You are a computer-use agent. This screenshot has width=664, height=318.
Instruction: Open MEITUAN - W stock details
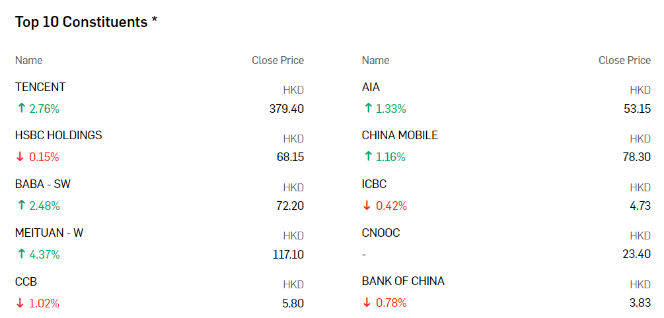point(49,233)
